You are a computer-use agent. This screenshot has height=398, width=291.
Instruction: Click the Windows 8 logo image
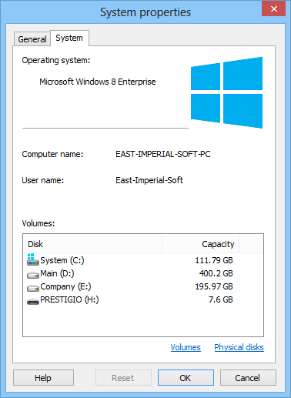pyautogui.click(x=226, y=92)
